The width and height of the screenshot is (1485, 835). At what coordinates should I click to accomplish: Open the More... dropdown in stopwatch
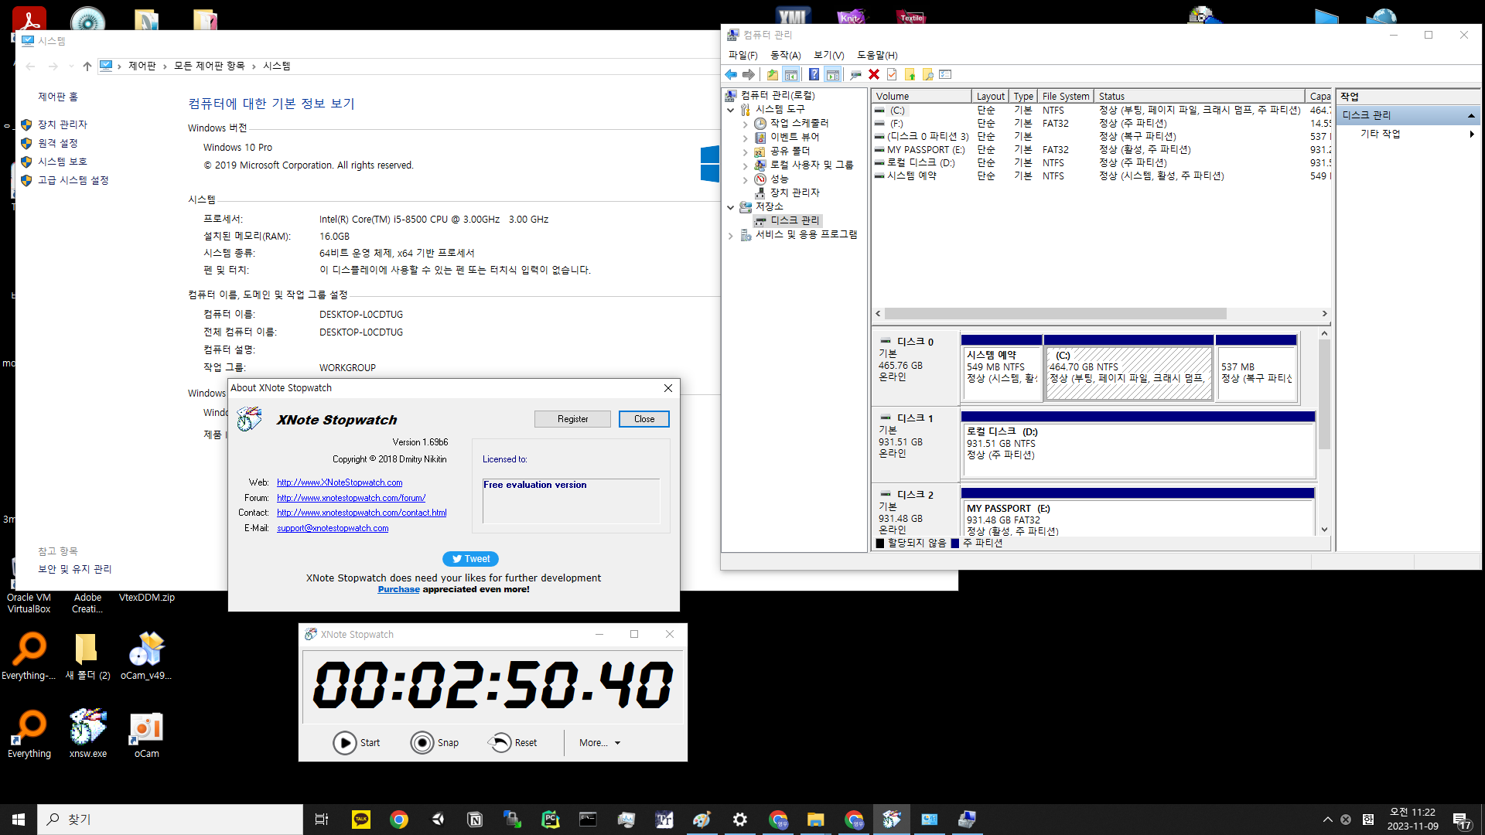[x=599, y=742]
